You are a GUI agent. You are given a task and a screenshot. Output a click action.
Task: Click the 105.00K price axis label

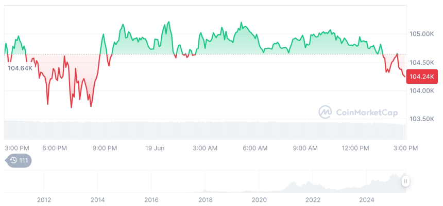click(422, 34)
